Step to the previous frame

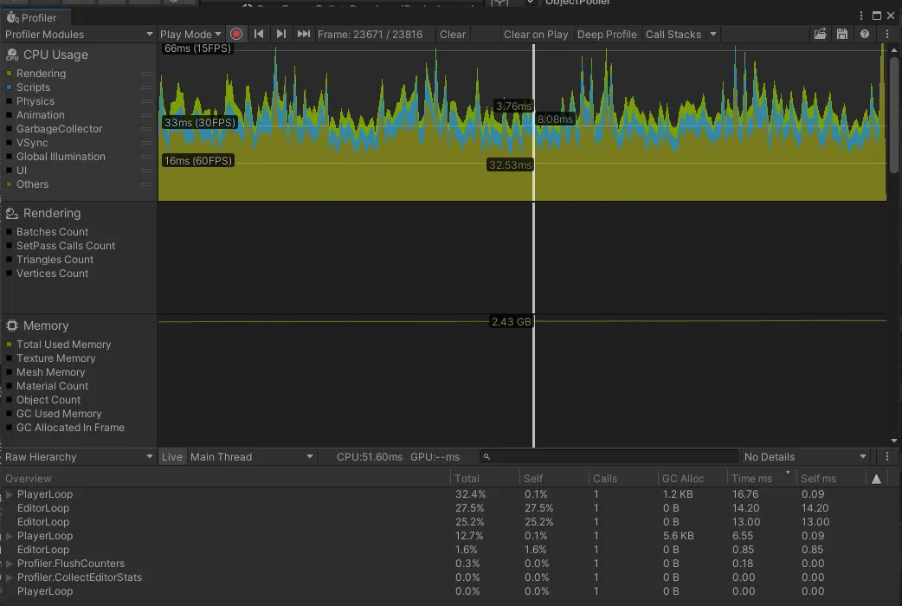coord(259,35)
